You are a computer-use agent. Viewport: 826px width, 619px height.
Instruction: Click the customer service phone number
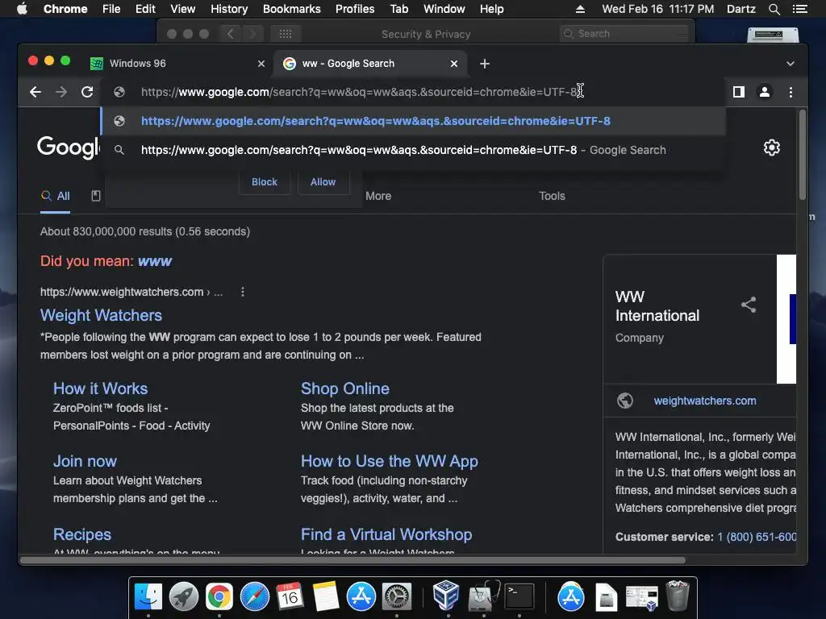click(x=757, y=538)
